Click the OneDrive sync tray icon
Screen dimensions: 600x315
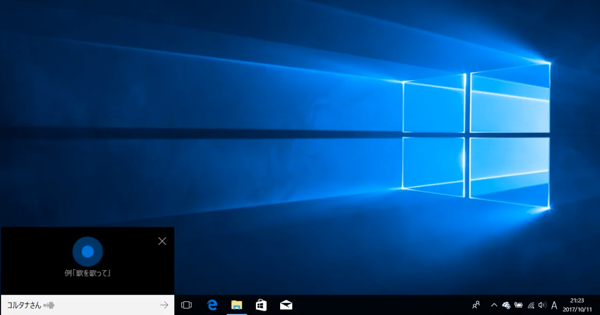[x=506, y=305]
